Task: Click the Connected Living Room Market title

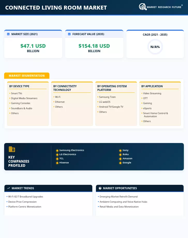Action: click(x=56, y=7)
